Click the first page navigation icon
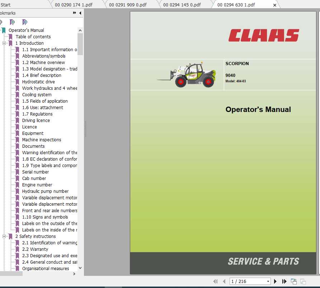 tap(215, 281)
